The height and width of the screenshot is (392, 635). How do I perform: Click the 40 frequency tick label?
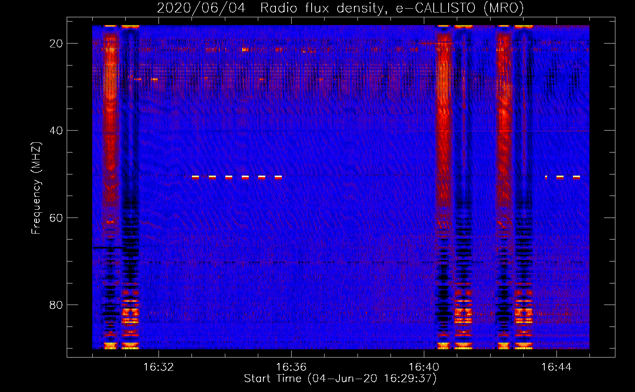(x=56, y=131)
